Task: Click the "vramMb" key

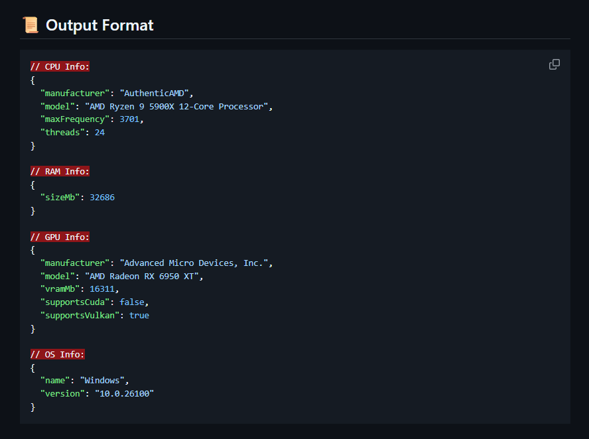Action: (60, 288)
